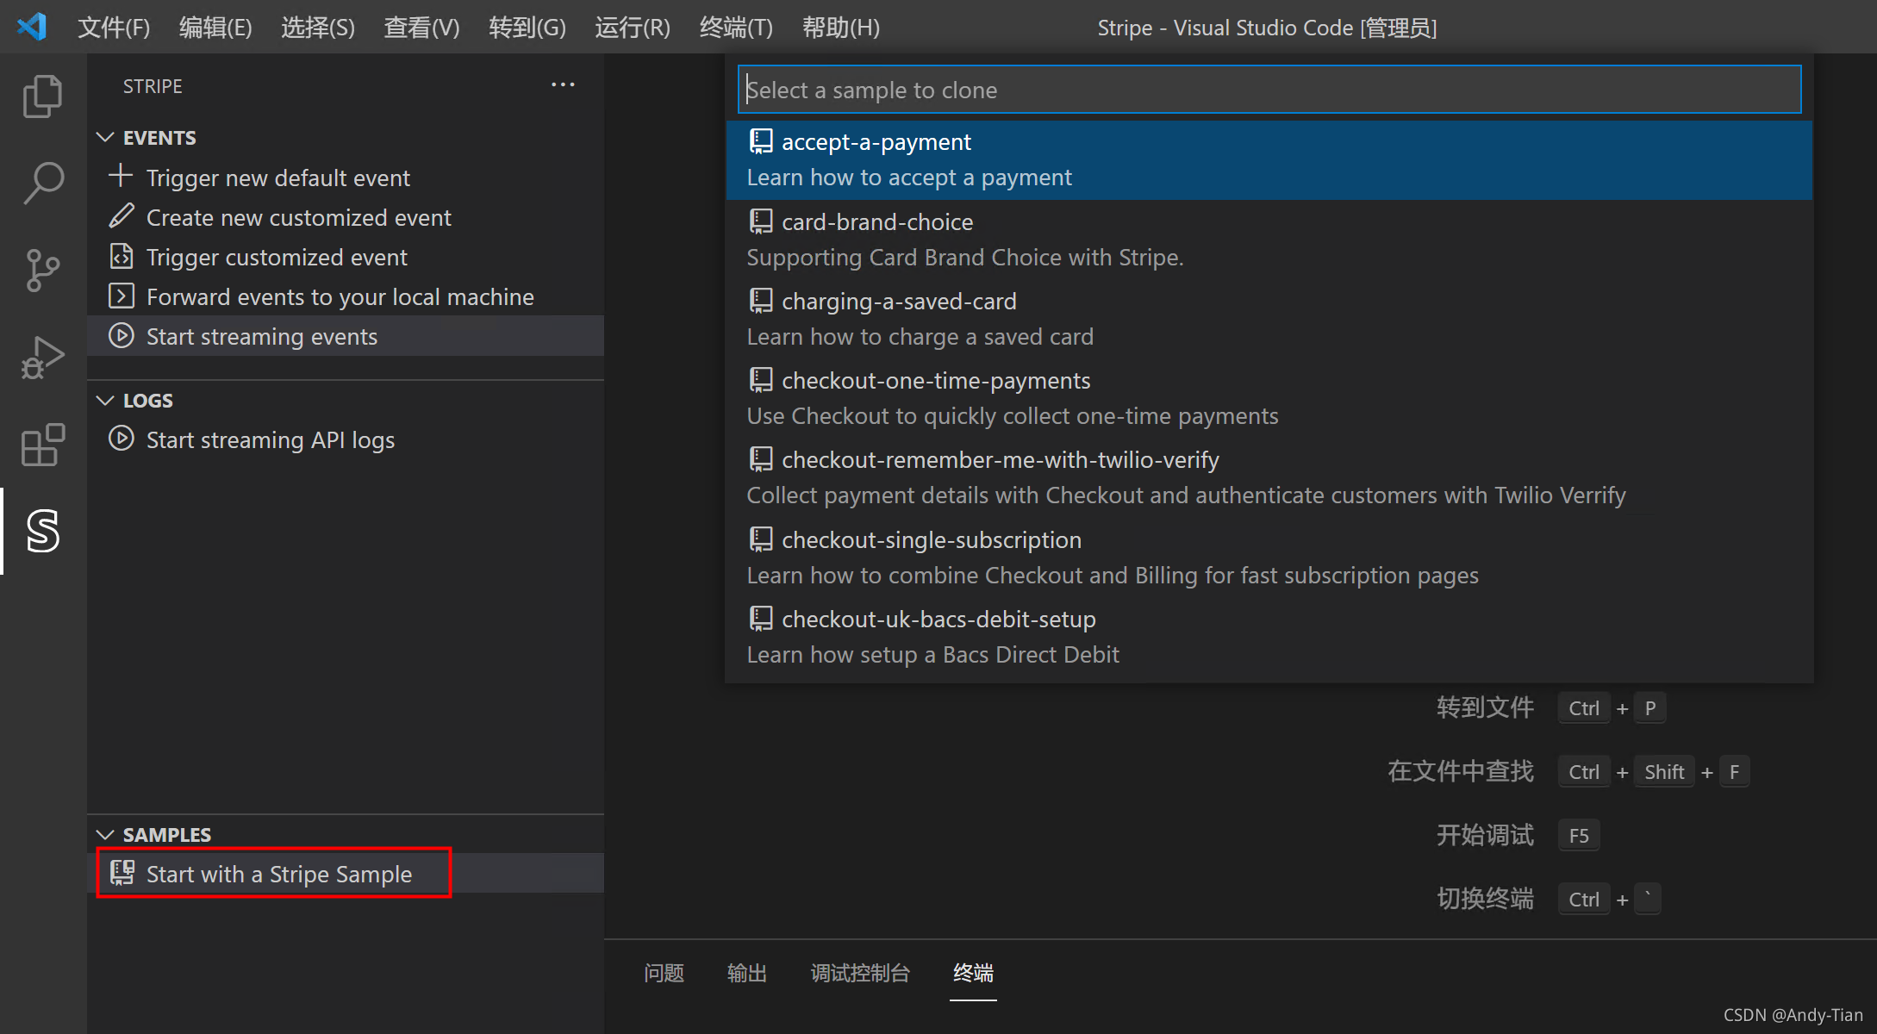The height and width of the screenshot is (1034, 1877).
Task: Open the Source Control view icon
Action: click(x=42, y=271)
